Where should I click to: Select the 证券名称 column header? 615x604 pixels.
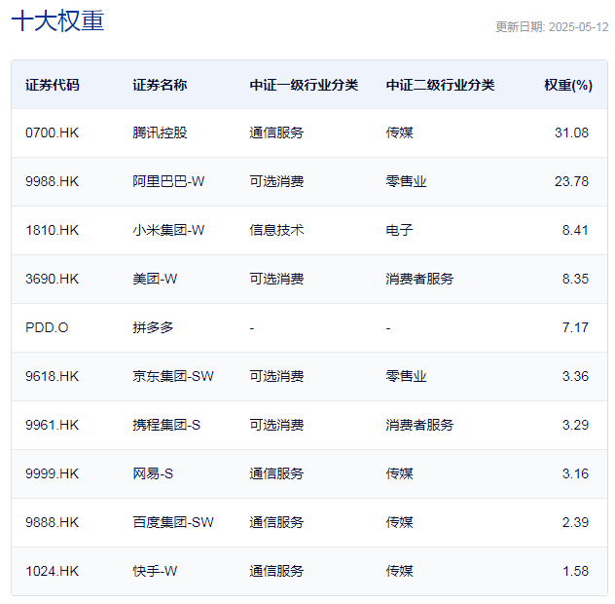[160, 85]
